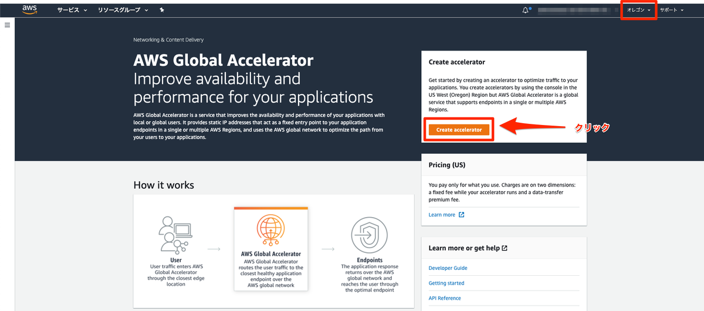Click the bold AWS Global Accelerator diagram label
Viewport: 704px width, 311px height.
[x=270, y=255]
